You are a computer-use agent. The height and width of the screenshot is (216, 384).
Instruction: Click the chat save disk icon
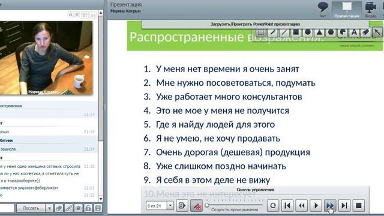pyautogui.click(x=98, y=208)
